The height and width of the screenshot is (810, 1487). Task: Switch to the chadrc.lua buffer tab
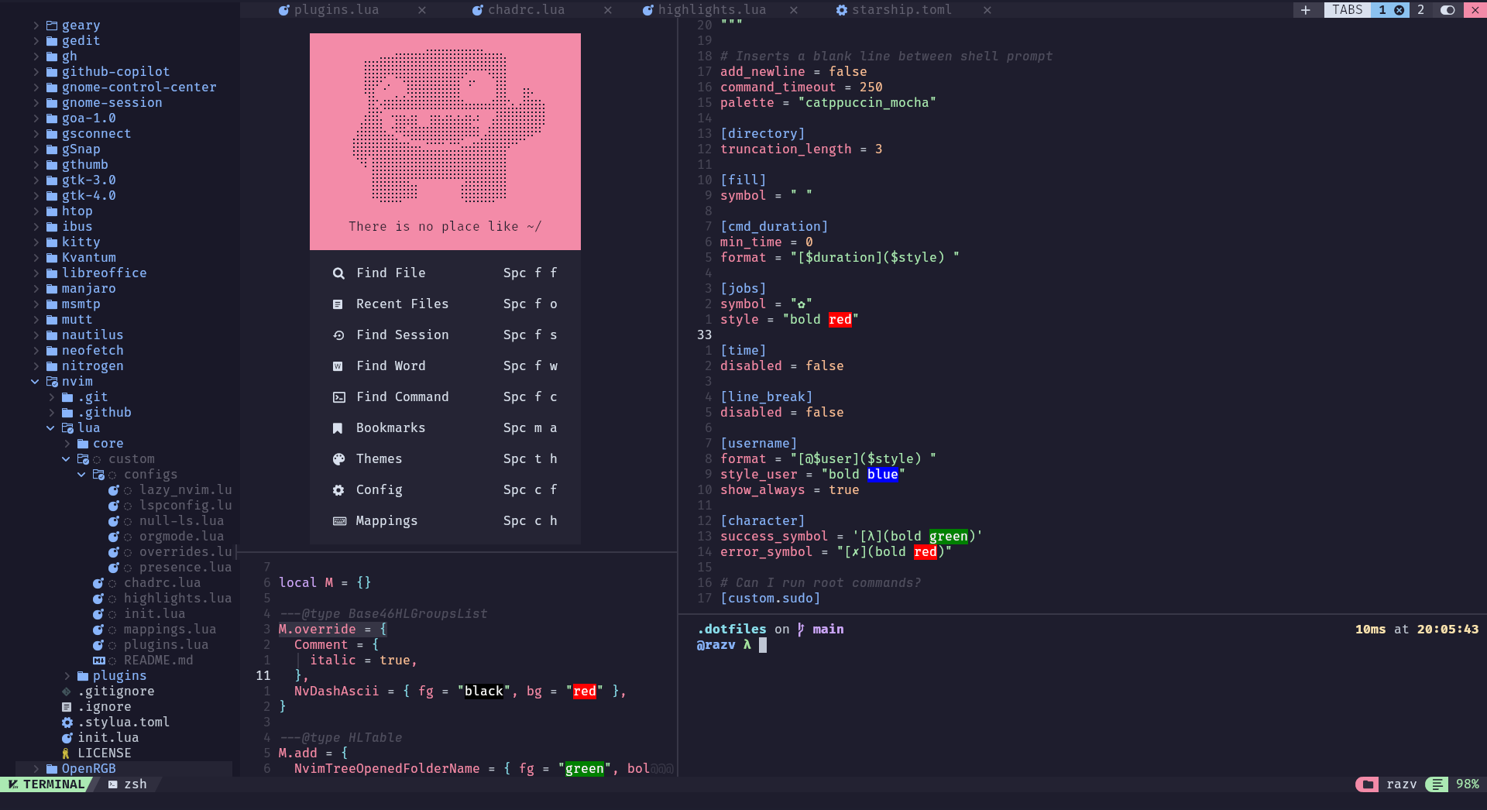527,10
